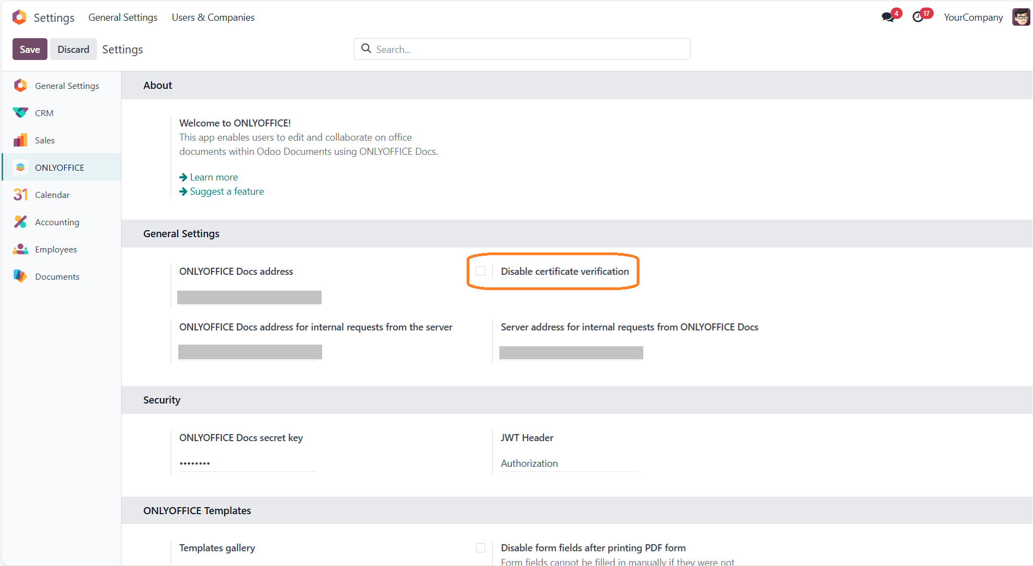1033x566 pixels.
Task: Open Employees settings from the sidebar
Action: pyautogui.click(x=20, y=249)
